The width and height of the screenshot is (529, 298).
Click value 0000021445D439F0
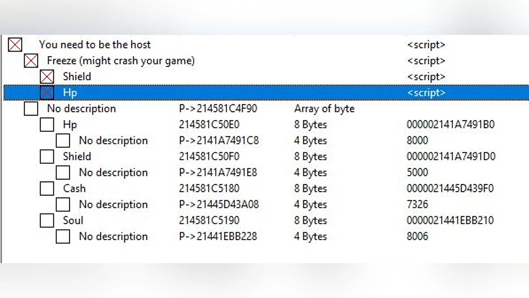(x=450, y=189)
